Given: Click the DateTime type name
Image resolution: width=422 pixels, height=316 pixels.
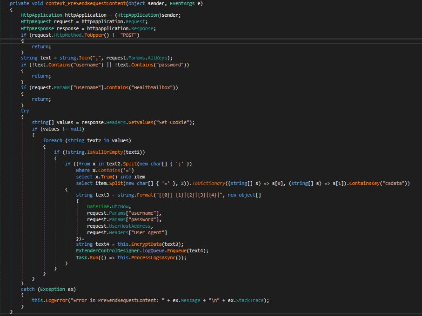Looking at the screenshot, I should (98, 207).
